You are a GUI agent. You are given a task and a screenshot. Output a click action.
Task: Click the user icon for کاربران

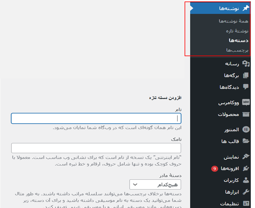pyautogui.click(x=246, y=180)
